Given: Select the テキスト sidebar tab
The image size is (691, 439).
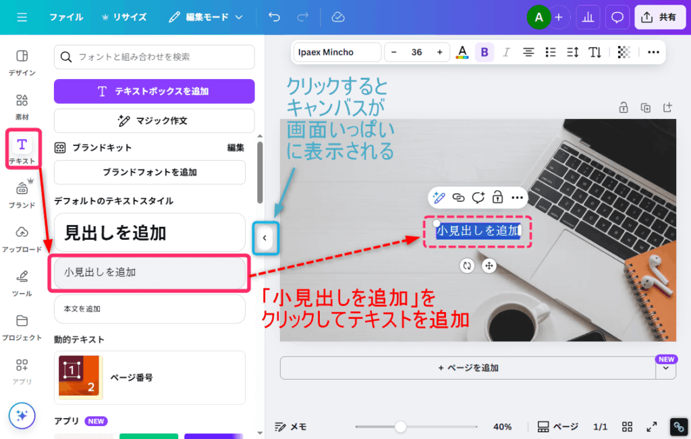Looking at the screenshot, I should pyautogui.click(x=22, y=149).
